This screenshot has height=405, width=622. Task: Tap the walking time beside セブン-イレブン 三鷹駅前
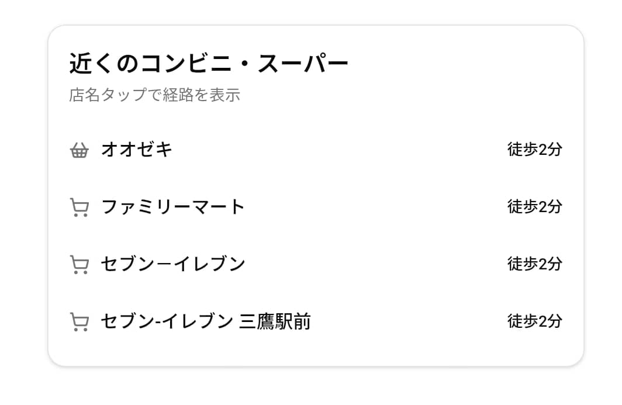(534, 320)
